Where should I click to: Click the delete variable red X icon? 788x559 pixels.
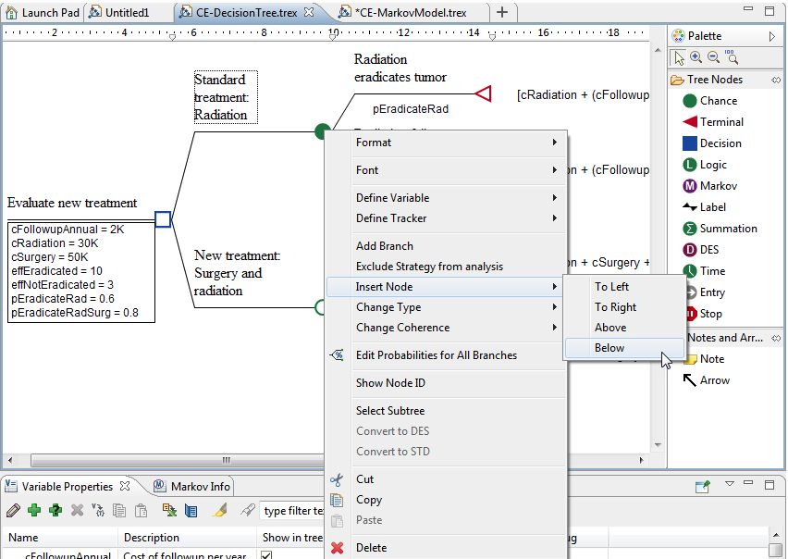click(76, 510)
